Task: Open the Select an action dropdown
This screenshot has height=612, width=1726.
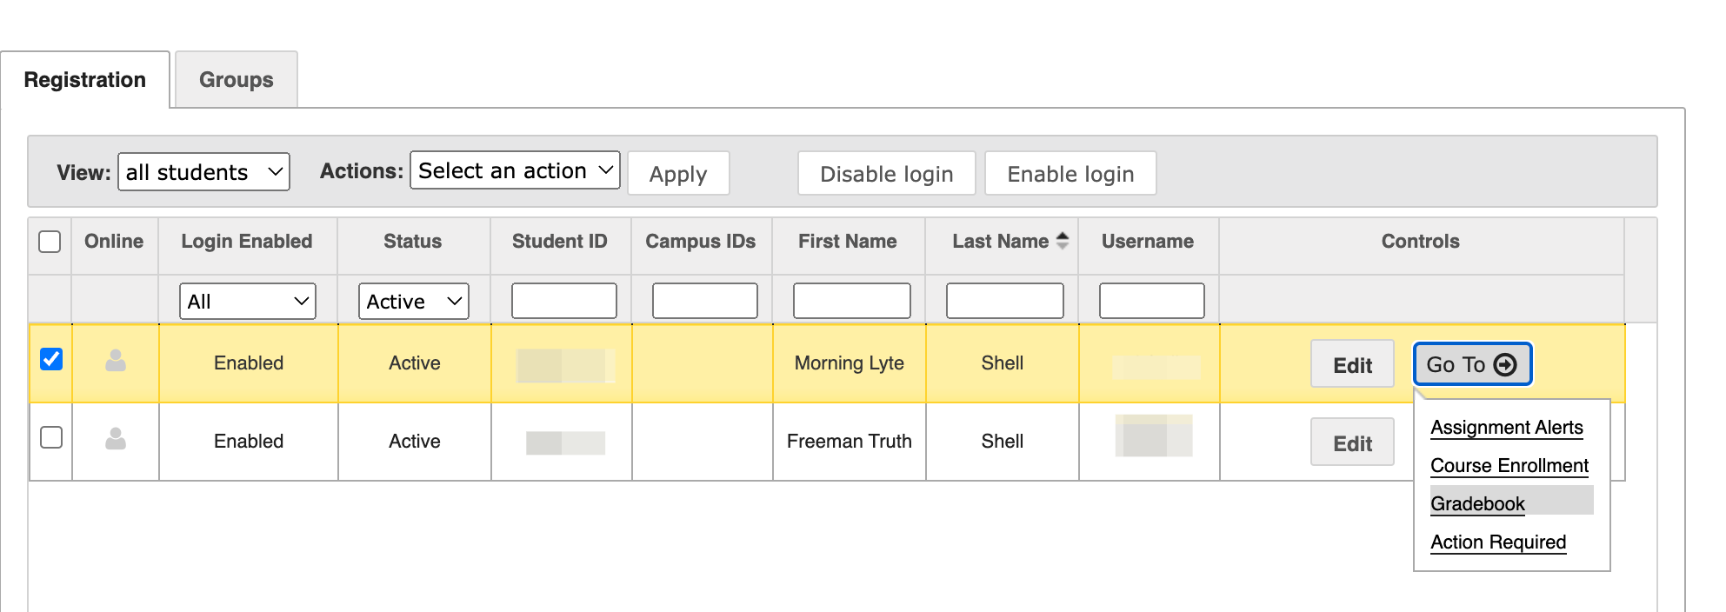Action: click(515, 170)
